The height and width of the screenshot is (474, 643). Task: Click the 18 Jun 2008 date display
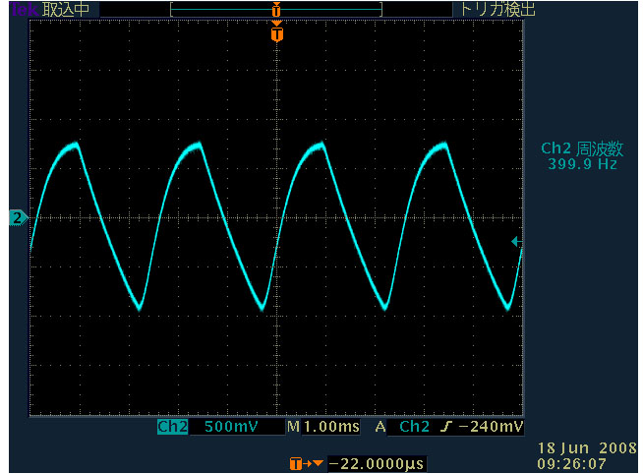click(586, 447)
